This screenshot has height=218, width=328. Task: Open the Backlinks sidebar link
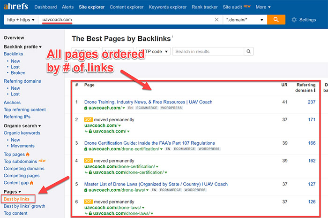14,54
